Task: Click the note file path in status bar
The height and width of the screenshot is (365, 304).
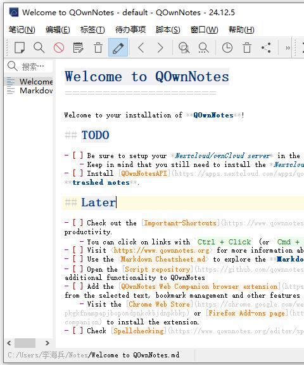Action: (x=93, y=355)
